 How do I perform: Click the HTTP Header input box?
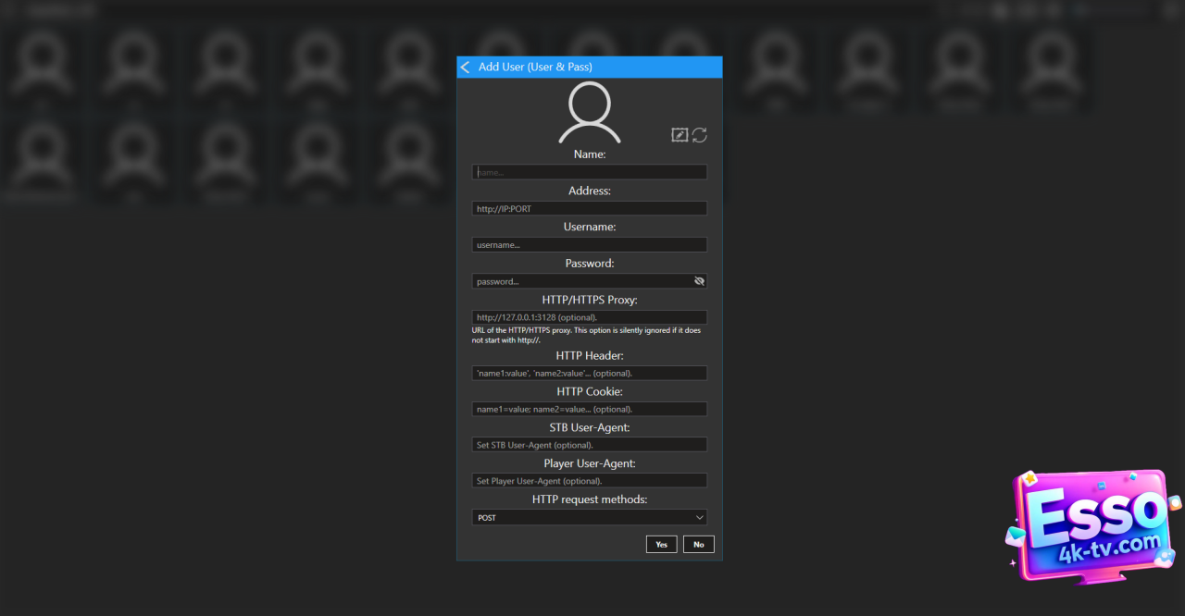point(589,373)
